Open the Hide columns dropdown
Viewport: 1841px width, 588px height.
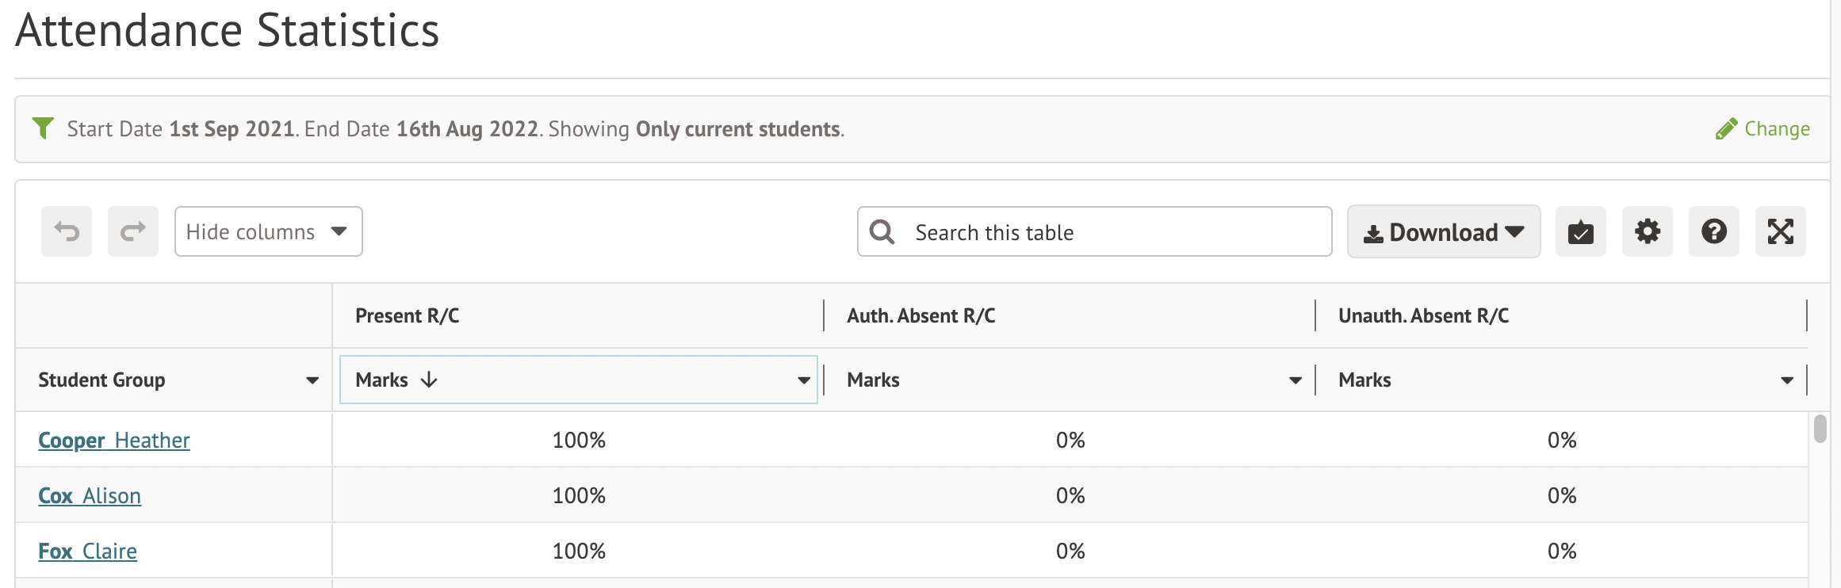(268, 231)
